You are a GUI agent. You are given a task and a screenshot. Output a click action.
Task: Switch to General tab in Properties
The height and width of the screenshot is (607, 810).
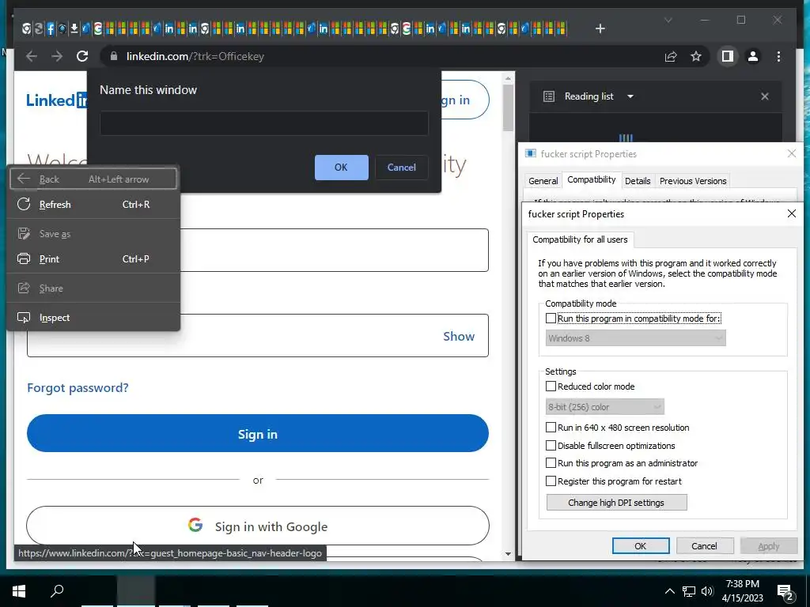click(x=543, y=181)
